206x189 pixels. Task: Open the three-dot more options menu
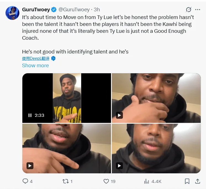[x=198, y=10]
